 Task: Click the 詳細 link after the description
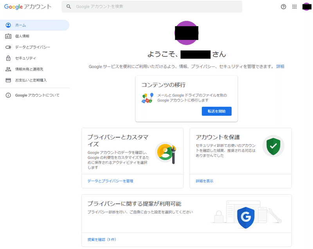[280, 66]
